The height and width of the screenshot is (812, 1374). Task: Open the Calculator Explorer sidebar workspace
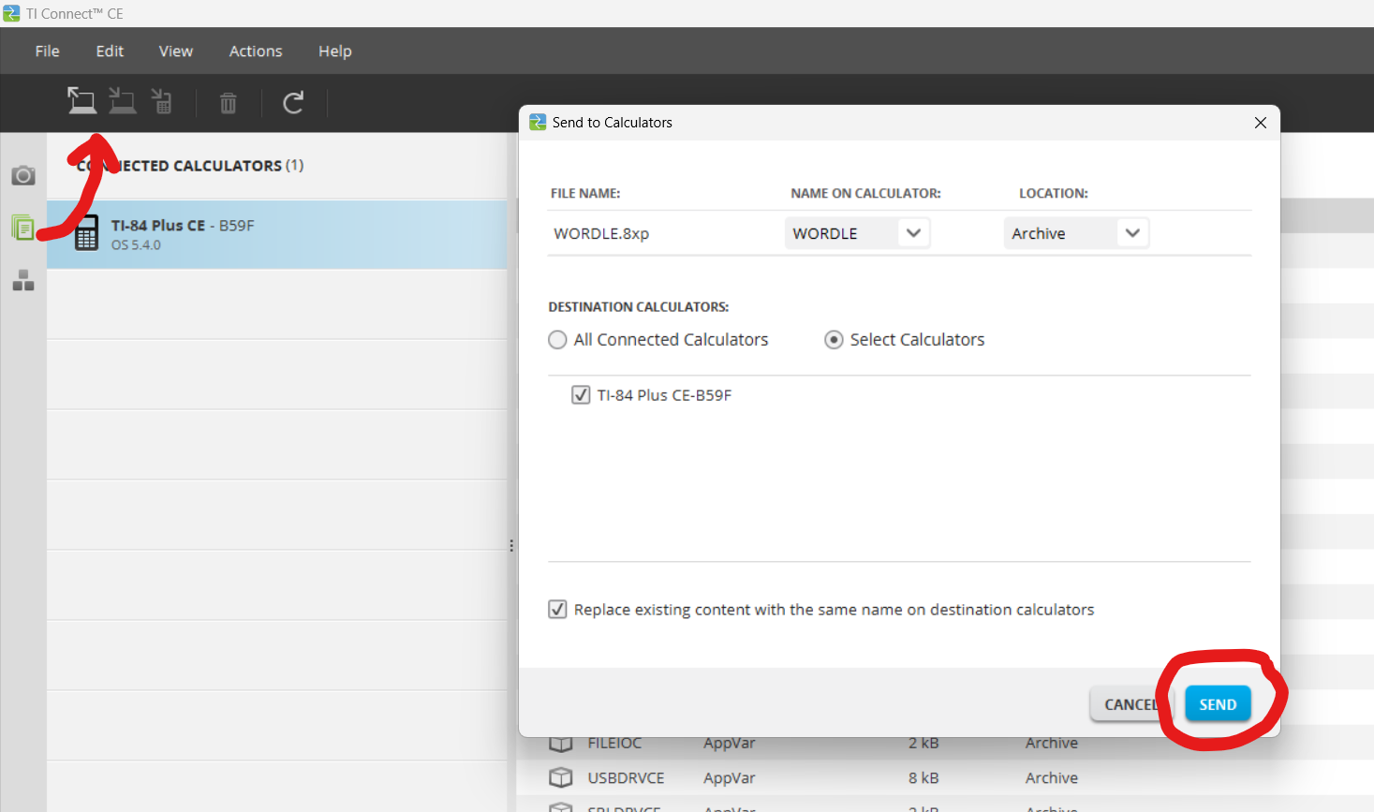click(x=23, y=228)
